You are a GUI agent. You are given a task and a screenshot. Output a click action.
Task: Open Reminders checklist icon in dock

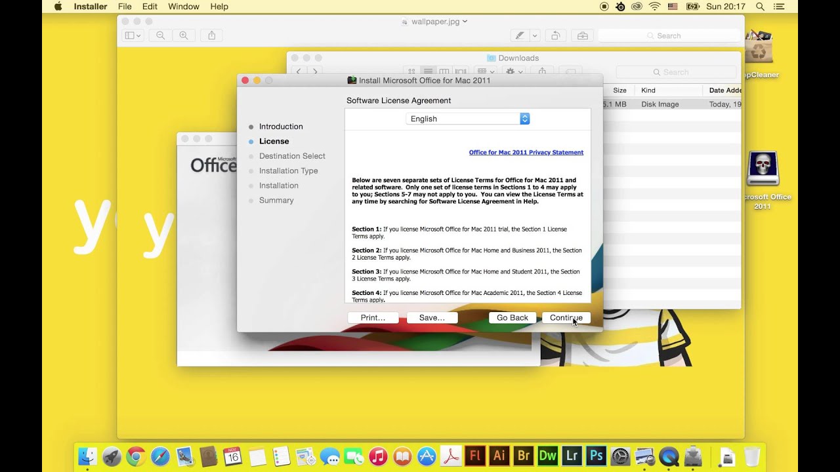(282, 456)
